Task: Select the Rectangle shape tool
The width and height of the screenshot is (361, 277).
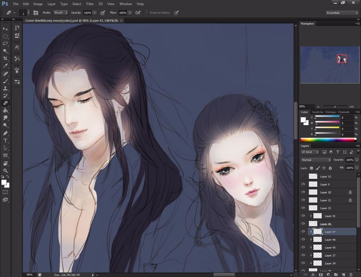Action: pos(5,155)
